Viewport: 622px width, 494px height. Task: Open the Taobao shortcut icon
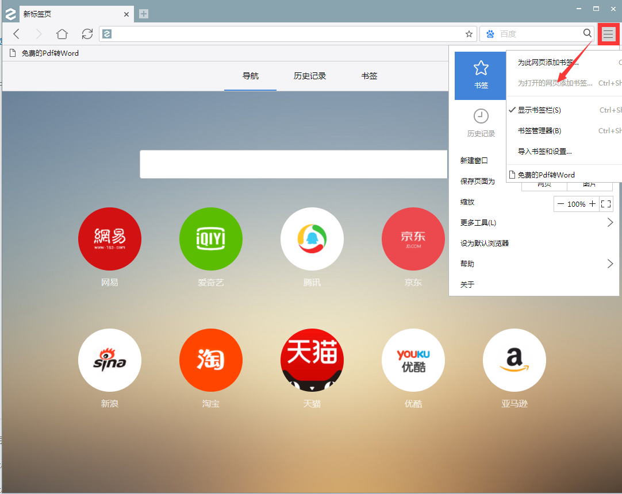pyautogui.click(x=210, y=360)
